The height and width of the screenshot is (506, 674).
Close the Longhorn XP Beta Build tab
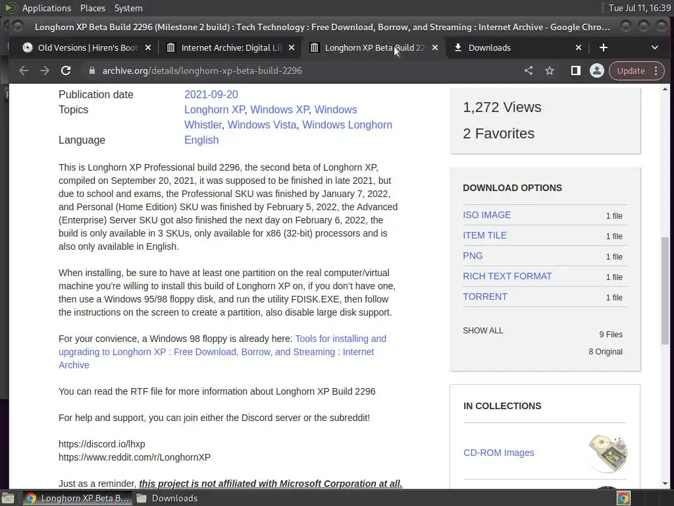click(x=435, y=47)
